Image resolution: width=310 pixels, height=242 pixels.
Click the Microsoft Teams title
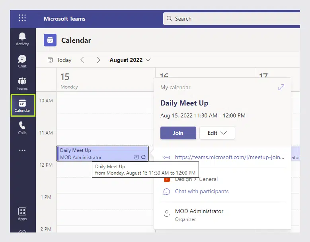click(64, 19)
